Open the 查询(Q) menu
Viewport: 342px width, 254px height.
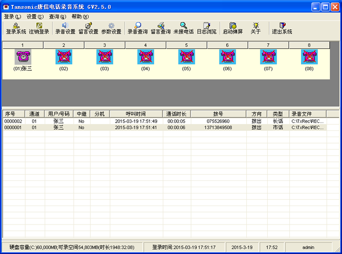click(x=57, y=16)
